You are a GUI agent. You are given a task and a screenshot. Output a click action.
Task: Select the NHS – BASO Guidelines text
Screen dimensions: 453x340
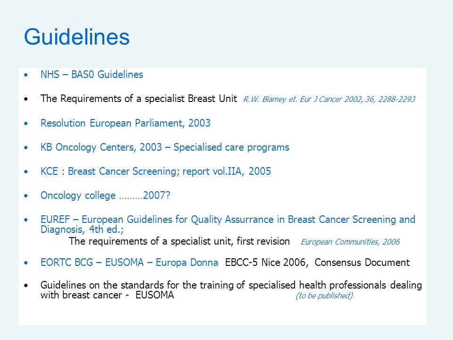[92, 75]
